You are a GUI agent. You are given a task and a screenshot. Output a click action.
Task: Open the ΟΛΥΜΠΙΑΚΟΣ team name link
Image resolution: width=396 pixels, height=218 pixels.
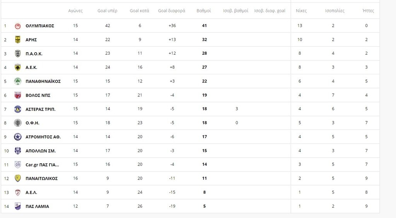click(40, 26)
